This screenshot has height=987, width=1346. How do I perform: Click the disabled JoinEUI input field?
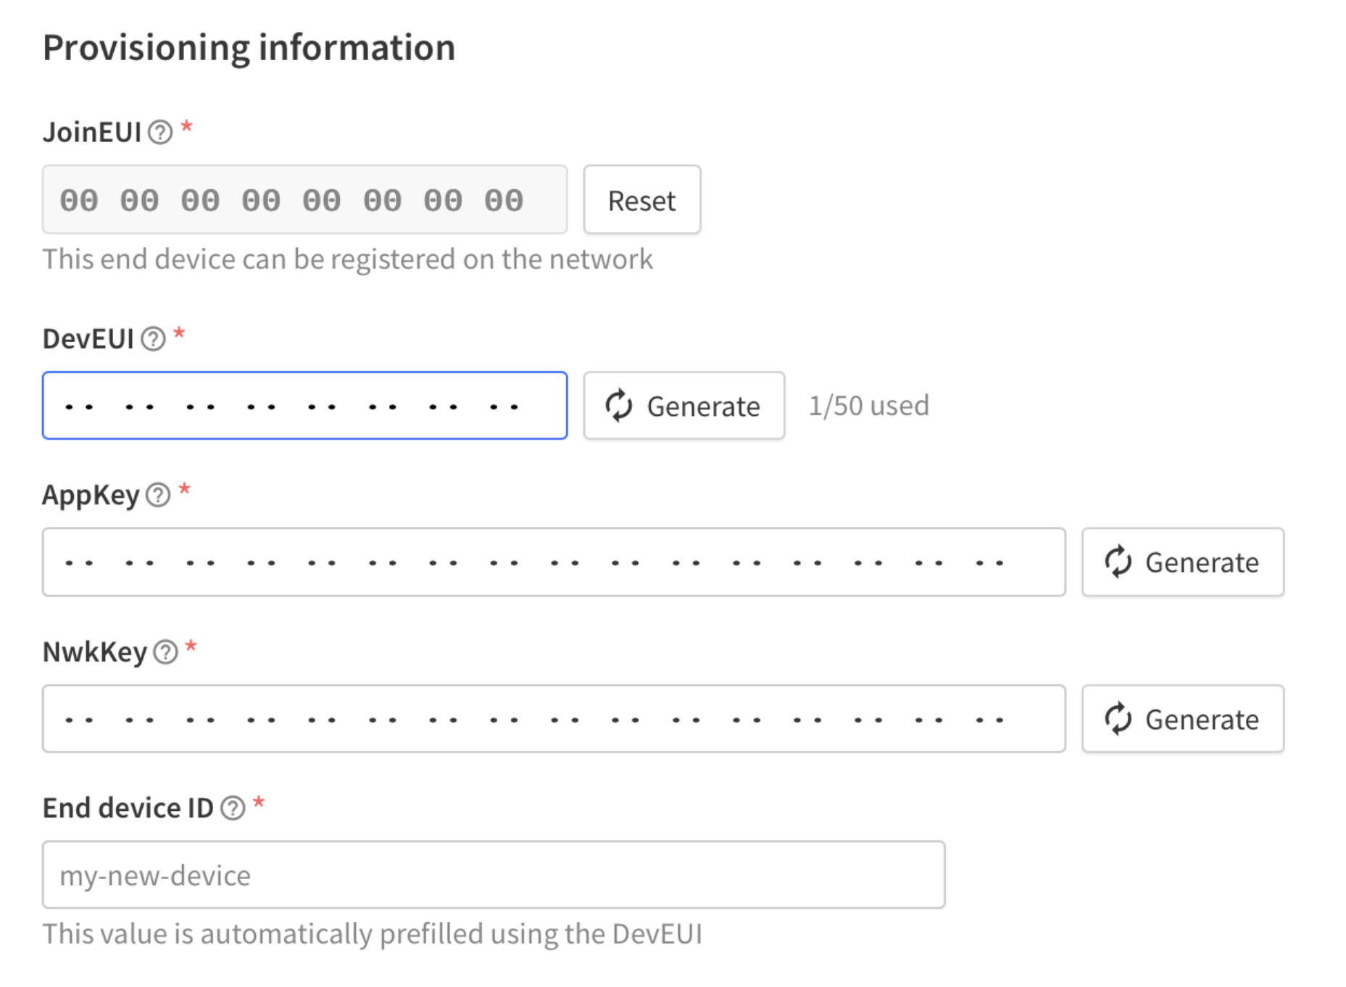tap(304, 200)
